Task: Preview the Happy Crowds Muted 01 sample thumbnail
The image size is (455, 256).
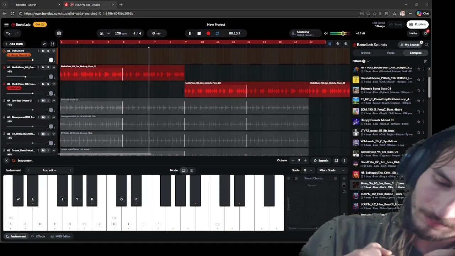Action: pyautogui.click(x=356, y=122)
